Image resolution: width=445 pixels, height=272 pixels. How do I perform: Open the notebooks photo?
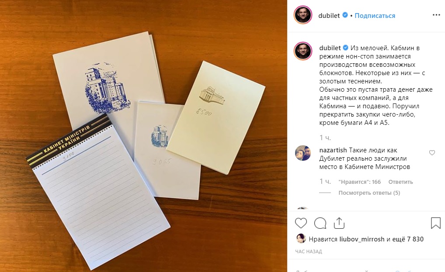(x=144, y=136)
